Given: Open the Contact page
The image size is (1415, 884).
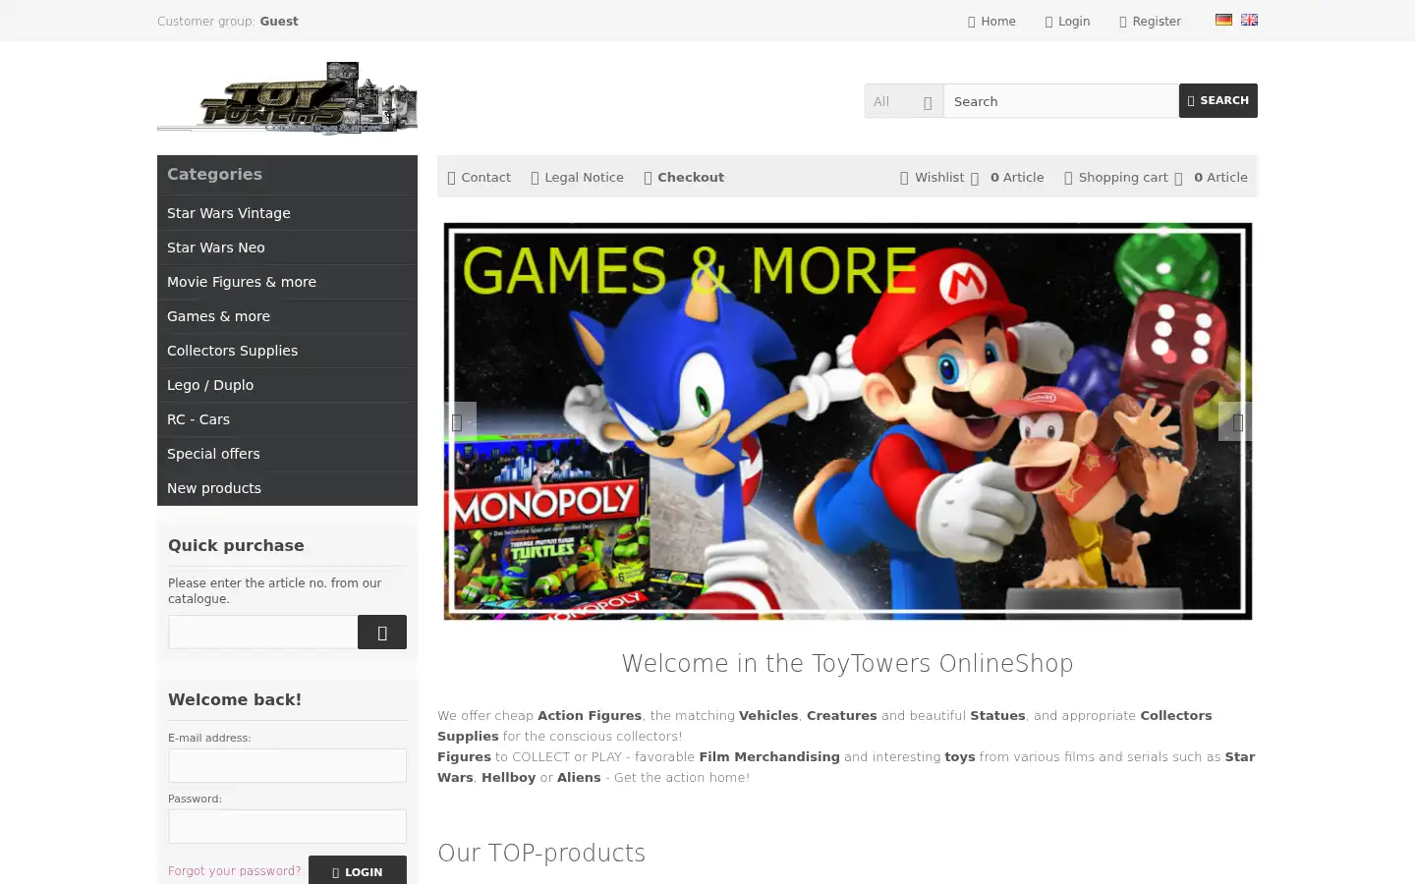Looking at the screenshot, I should 480,178.
